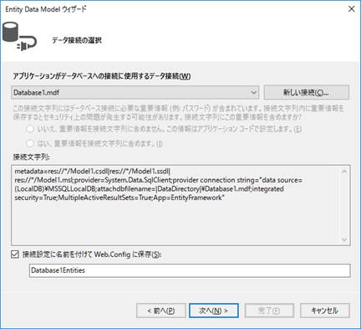
Task: Click the connection string scrollbar down arrow
Action: 344,239
